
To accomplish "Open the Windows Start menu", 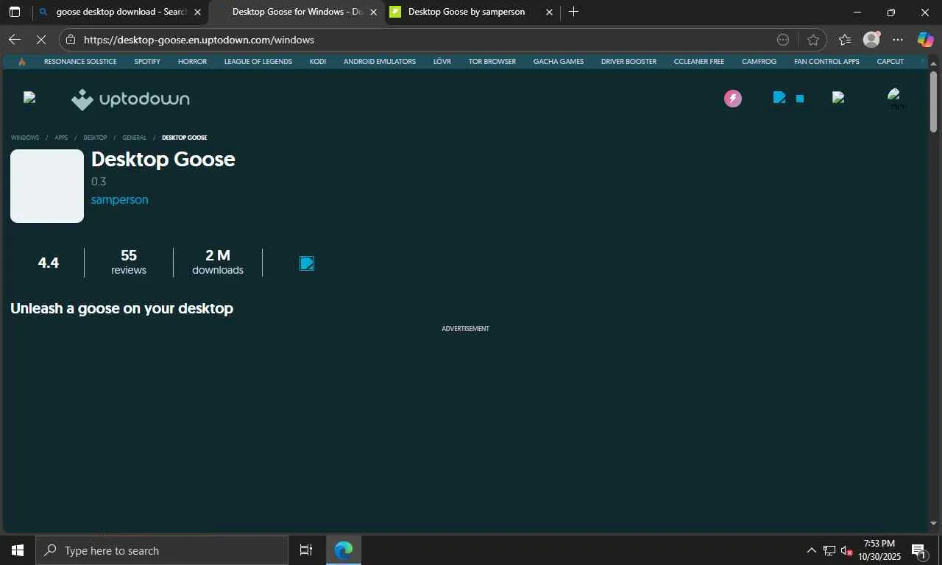I will [18, 550].
